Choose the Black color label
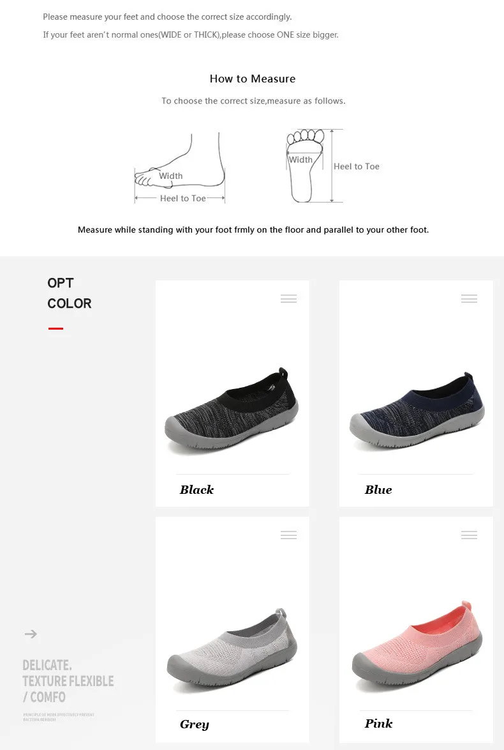This screenshot has width=504, height=750. click(197, 490)
